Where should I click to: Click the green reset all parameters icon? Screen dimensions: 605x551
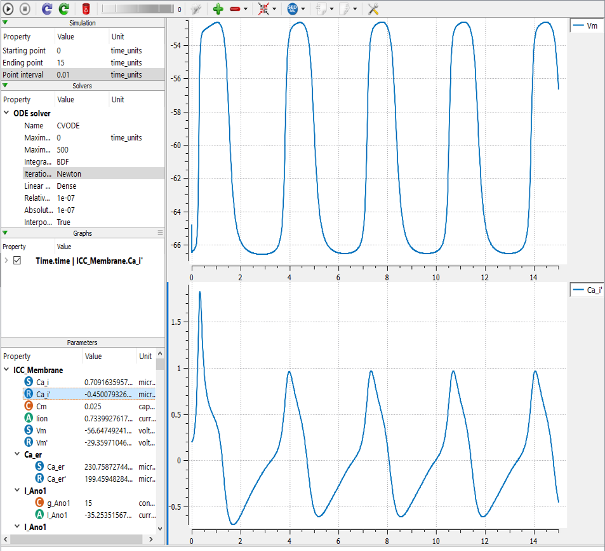click(x=64, y=9)
